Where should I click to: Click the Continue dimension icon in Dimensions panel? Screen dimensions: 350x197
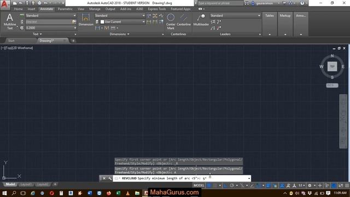[x=113, y=28]
